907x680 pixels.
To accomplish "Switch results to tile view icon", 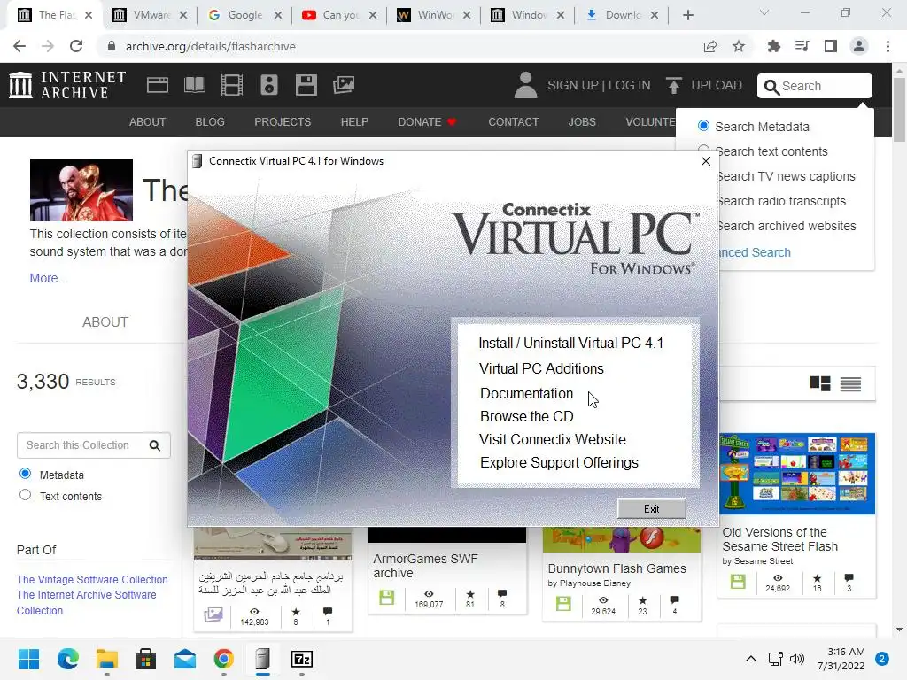I will [x=819, y=383].
